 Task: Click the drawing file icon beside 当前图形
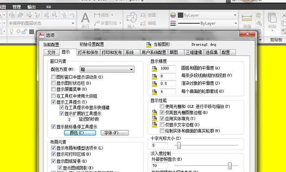(149, 44)
